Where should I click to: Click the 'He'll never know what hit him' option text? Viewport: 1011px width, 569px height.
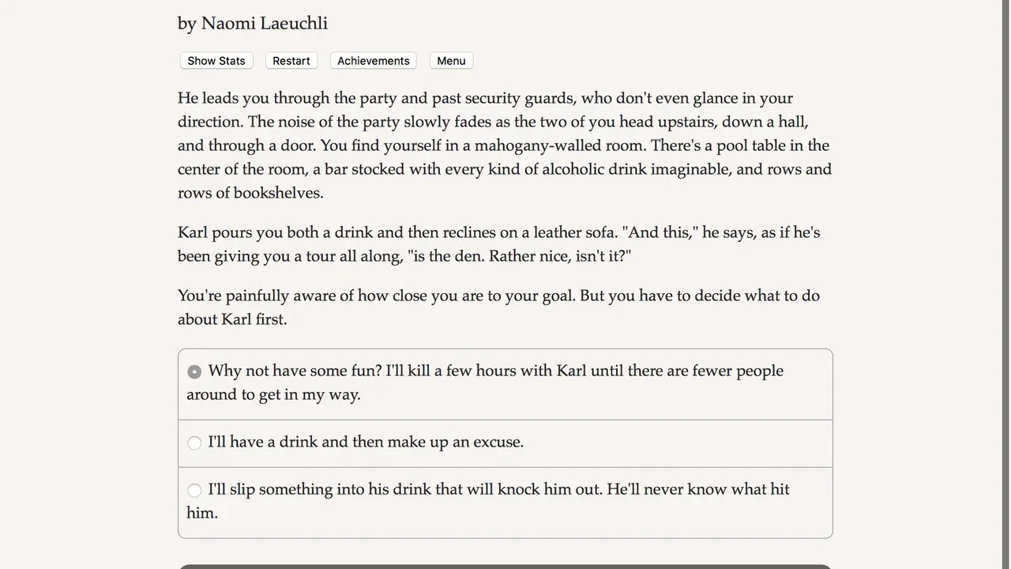[699, 489]
